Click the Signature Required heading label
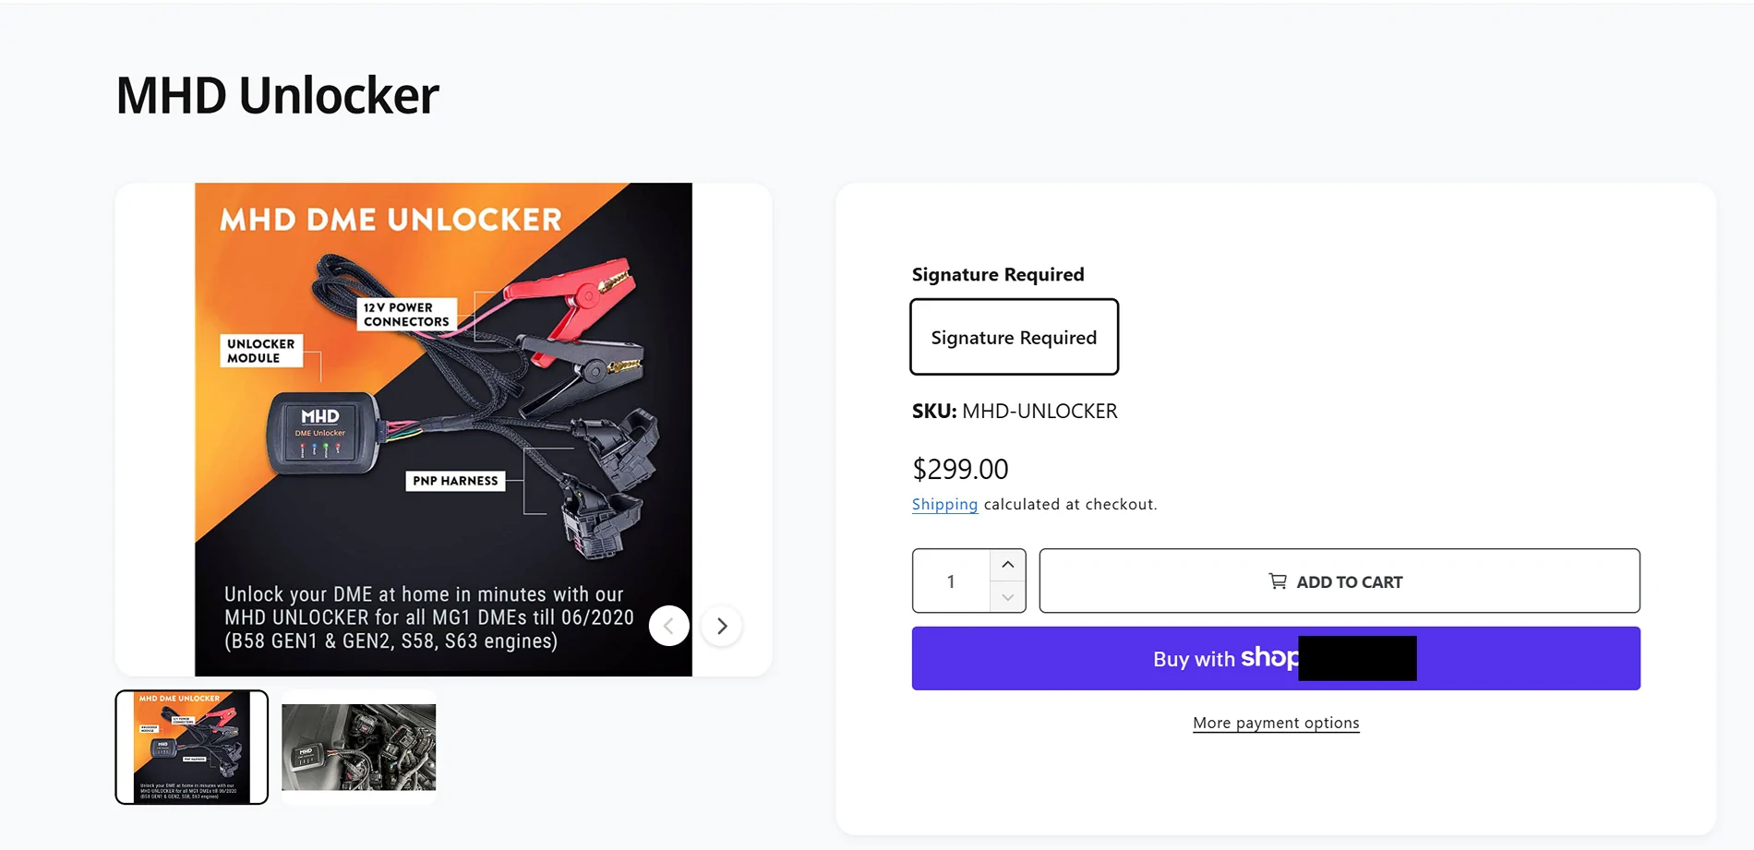The image size is (1754, 850). [x=998, y=274]
